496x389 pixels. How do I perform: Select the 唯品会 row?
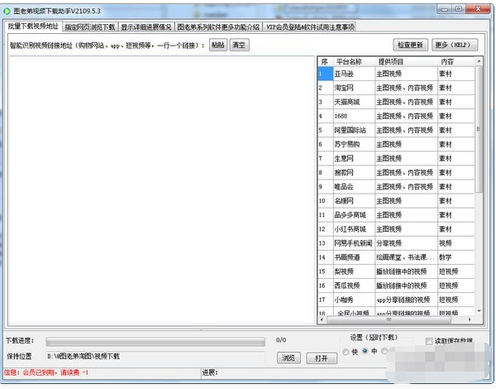(396, 187)
